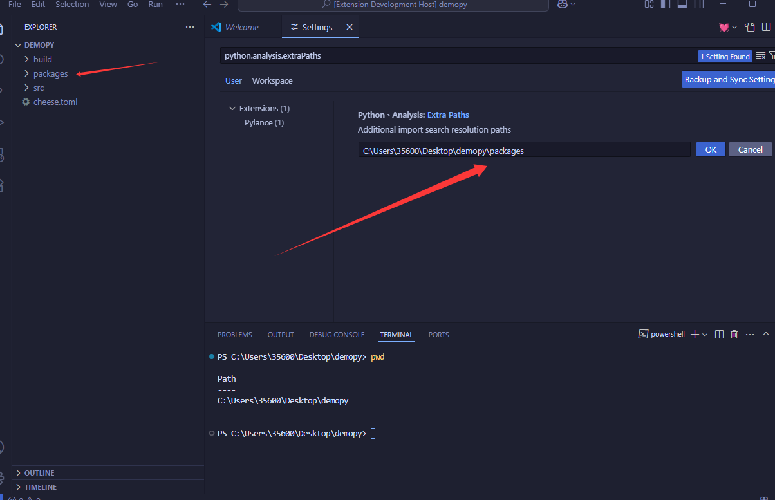775x500 pixels.
Task: Split the terminal
Action: (719, 335)
